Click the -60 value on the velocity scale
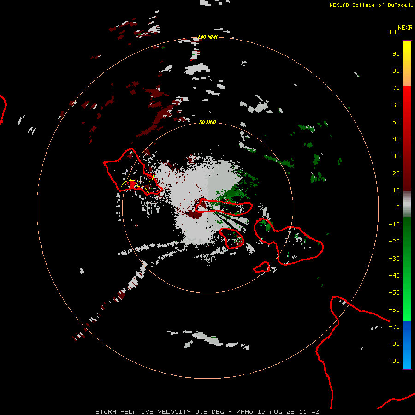This screenshot has width=415, height=415. [394, 310]
